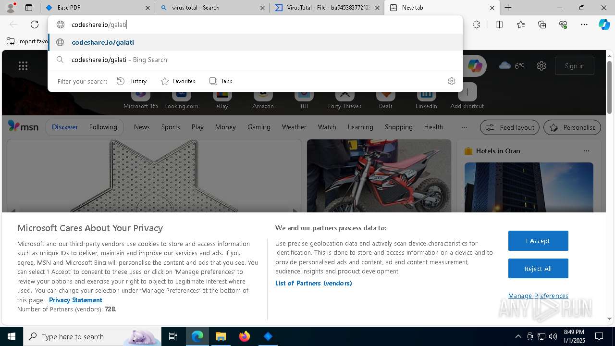Open the Privacy Statement link
615x346 pixels.
[75, 300]
